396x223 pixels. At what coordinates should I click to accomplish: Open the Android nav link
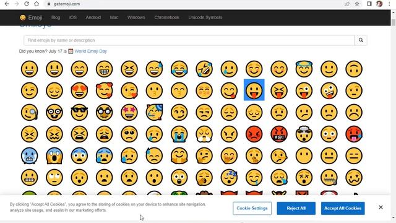tap(93, 17)
